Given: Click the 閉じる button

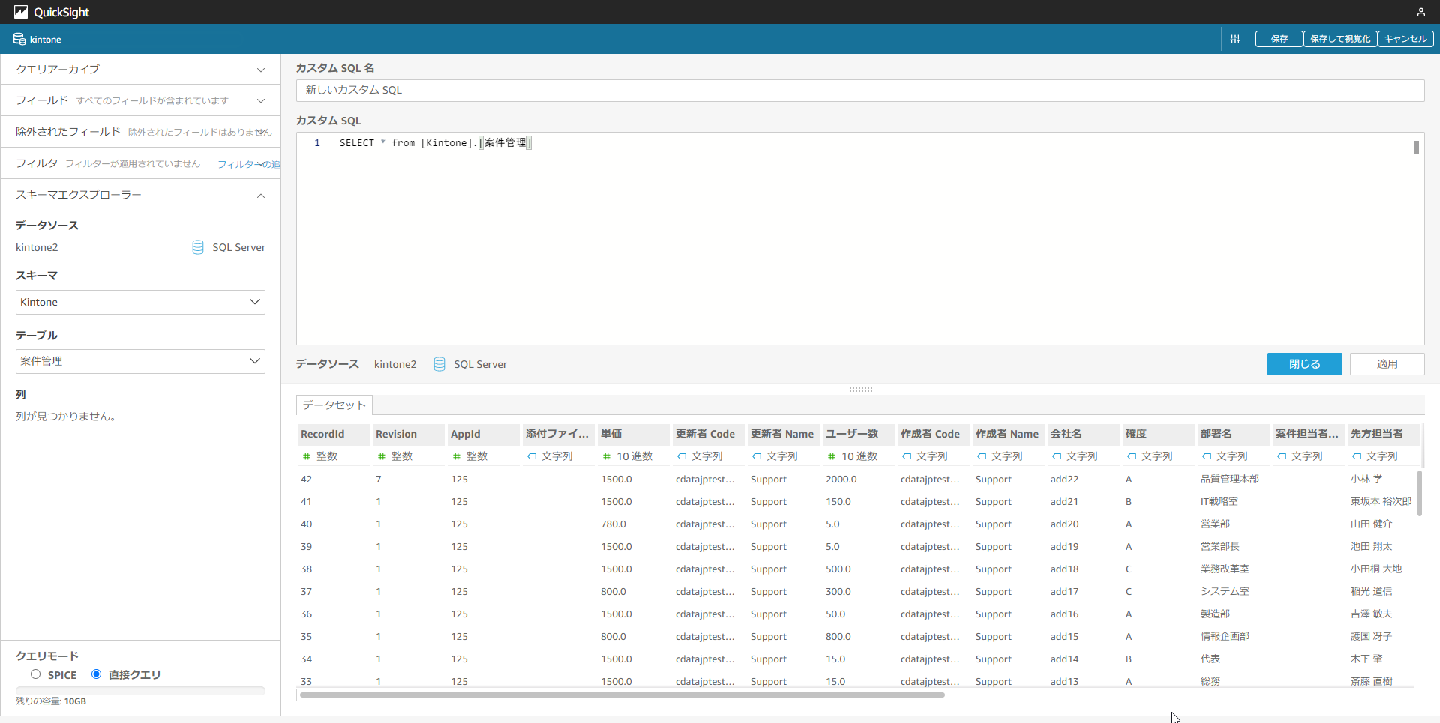Looking at the screenshot, I should [x=1305, y=364].
